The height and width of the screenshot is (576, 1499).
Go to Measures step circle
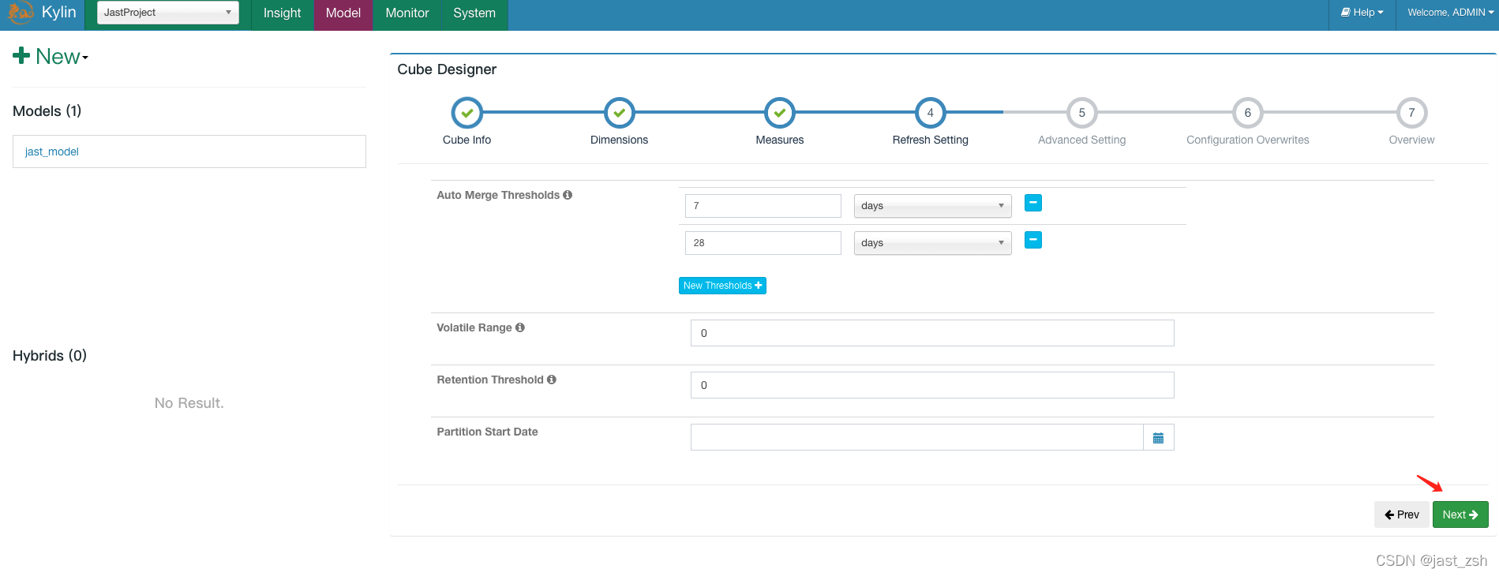coord(780,113)
